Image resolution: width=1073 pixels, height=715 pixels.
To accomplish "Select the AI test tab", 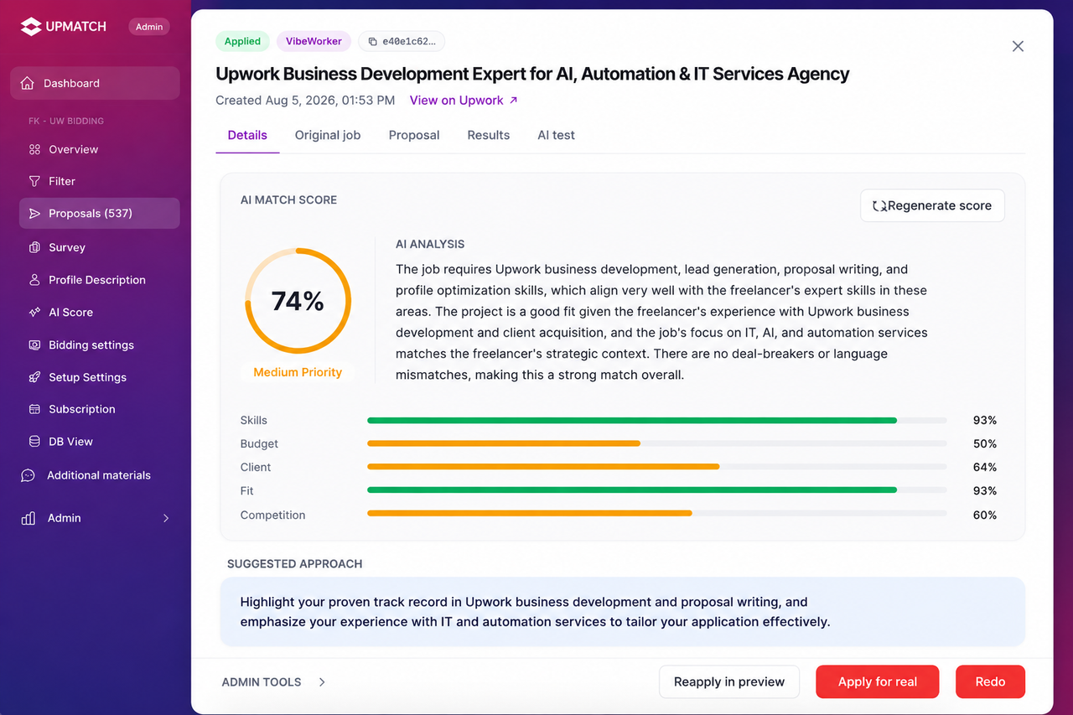I will 557,135.
